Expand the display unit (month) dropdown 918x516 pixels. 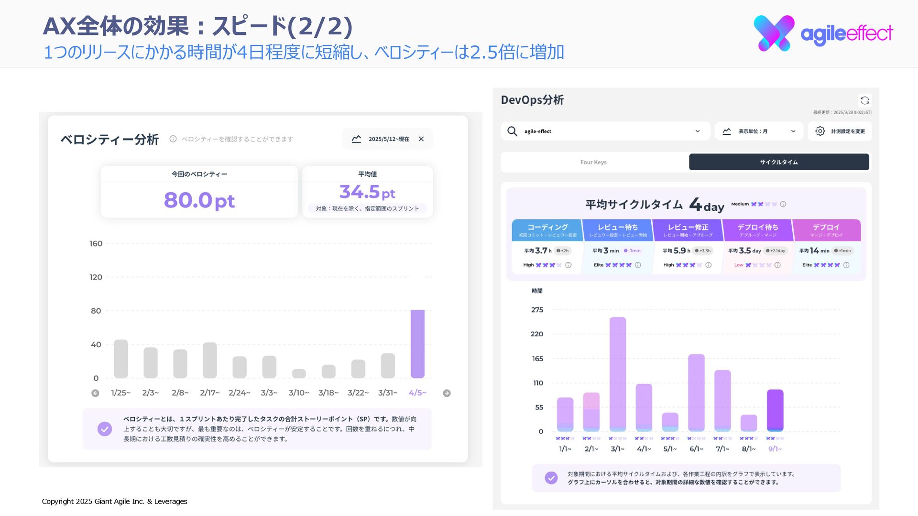click(793, 131)
